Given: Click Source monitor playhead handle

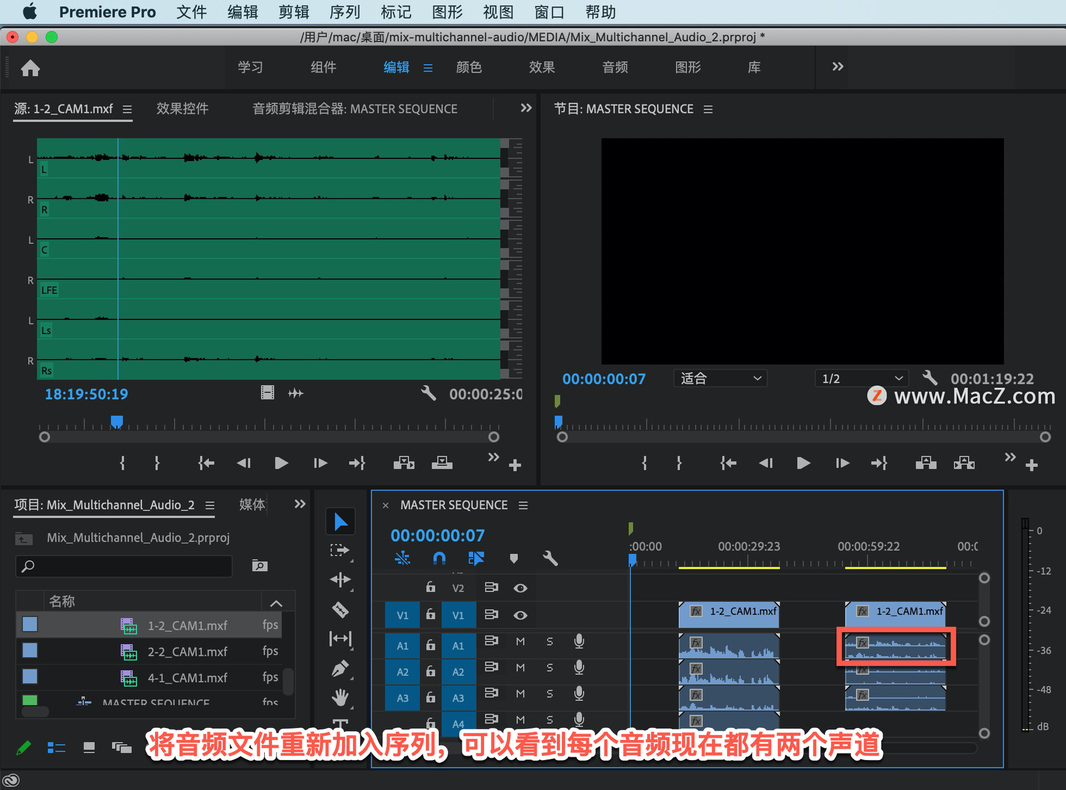Looking at the screenshot, I should 117,422.
